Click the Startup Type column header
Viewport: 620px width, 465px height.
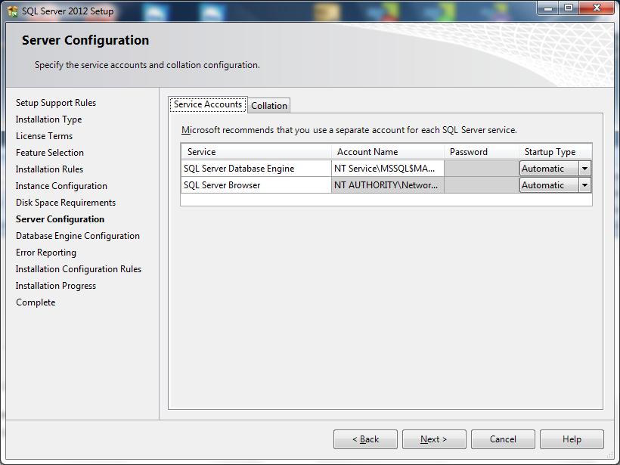[556, 152]
